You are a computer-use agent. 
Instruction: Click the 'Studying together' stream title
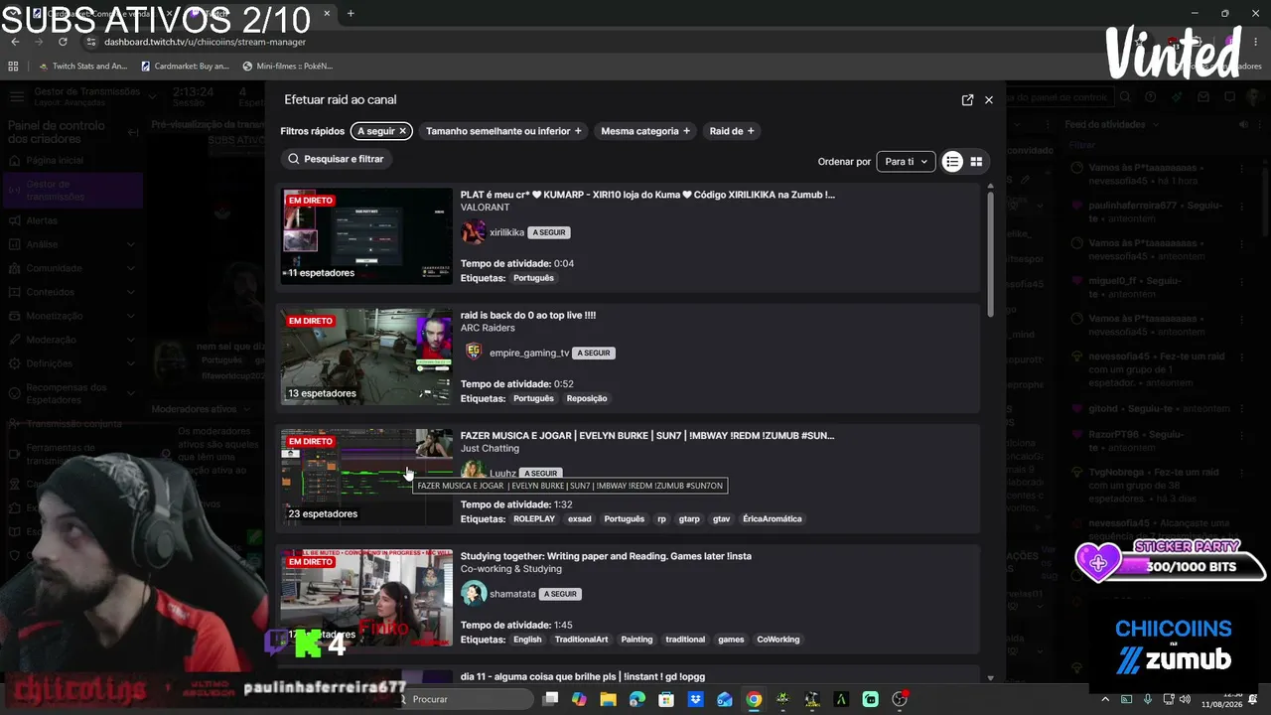(606, 556)
